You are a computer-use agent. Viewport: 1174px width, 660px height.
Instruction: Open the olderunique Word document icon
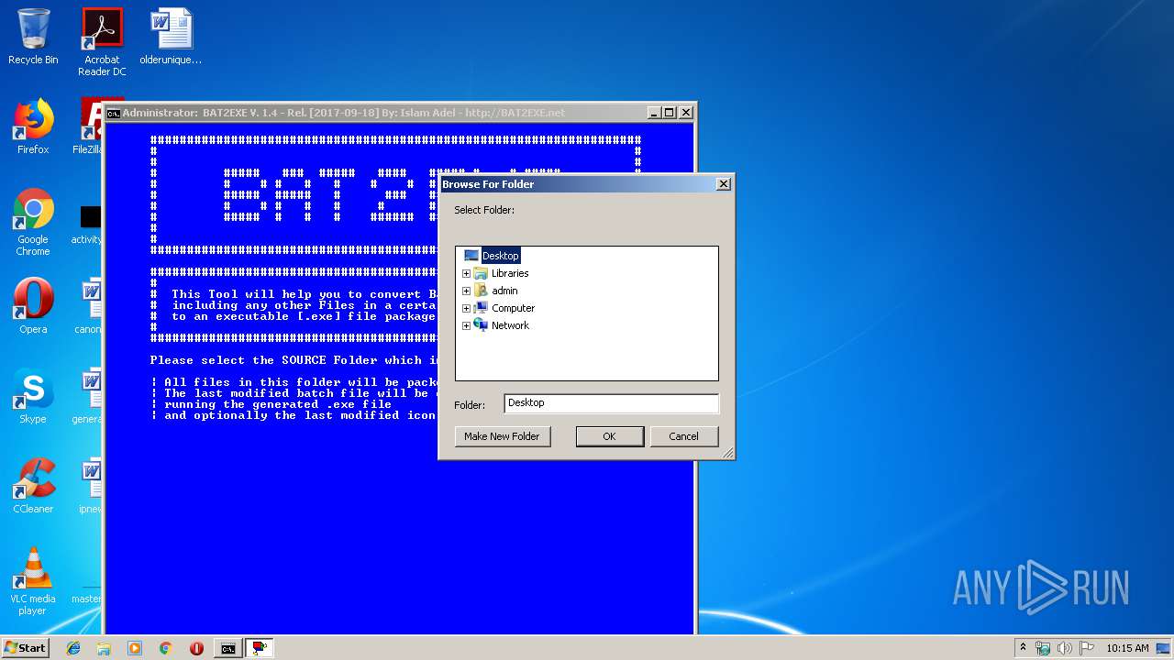coord(171,37)
